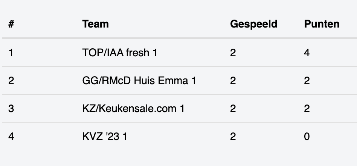Viewport: 357px width, 166px height.
Task: Select team KVZ '23 1
Action: coord(105,137)
